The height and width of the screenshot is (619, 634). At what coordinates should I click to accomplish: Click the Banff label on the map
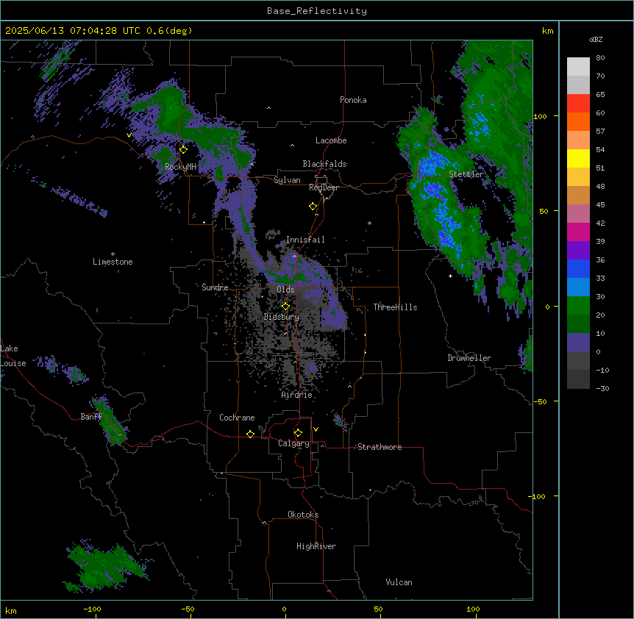coord(91,417)
